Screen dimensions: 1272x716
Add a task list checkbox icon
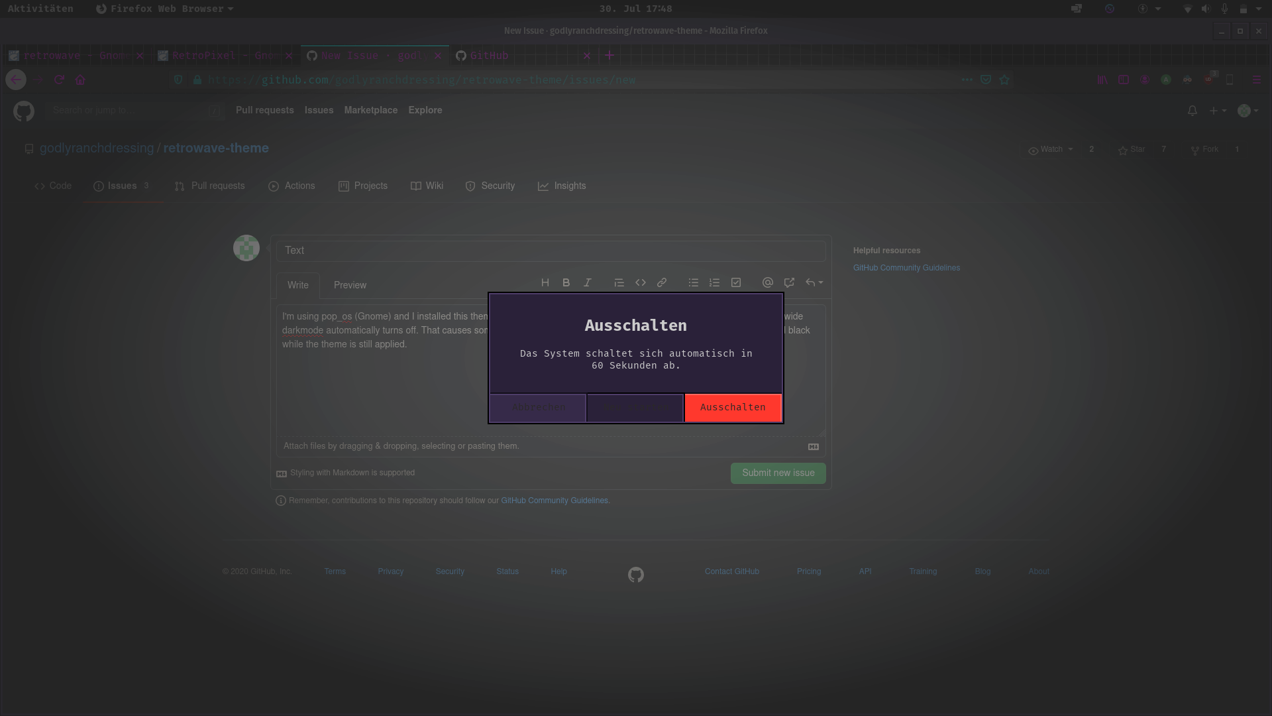point(736,283)
